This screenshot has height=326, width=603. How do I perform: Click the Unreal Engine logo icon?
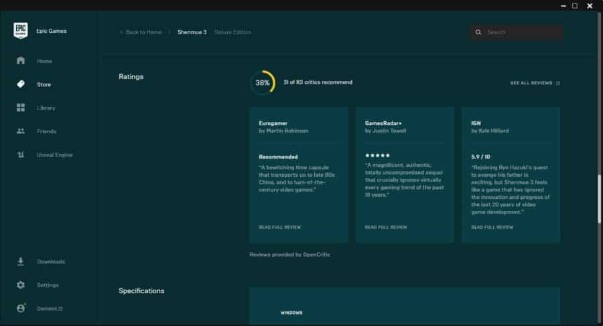pyautogui.click(x=21, y=155)
